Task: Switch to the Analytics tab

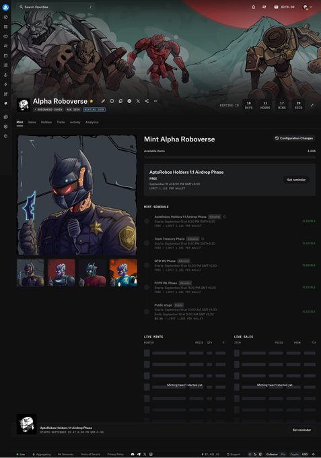Action: [x=92, y=122]
